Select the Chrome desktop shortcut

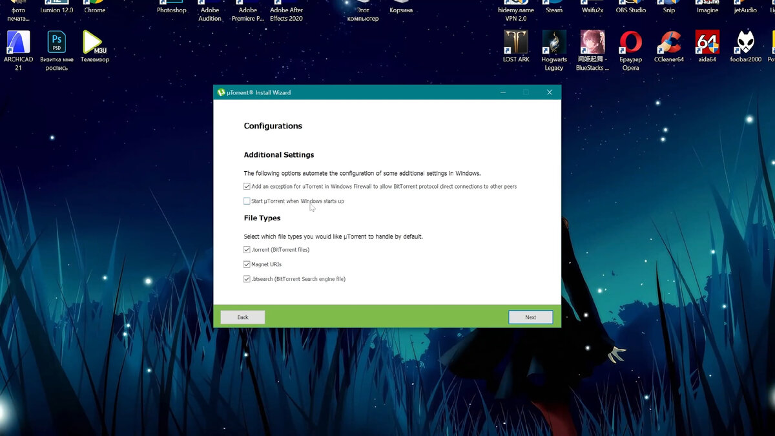pyautogui.click(x=94, y=6)
